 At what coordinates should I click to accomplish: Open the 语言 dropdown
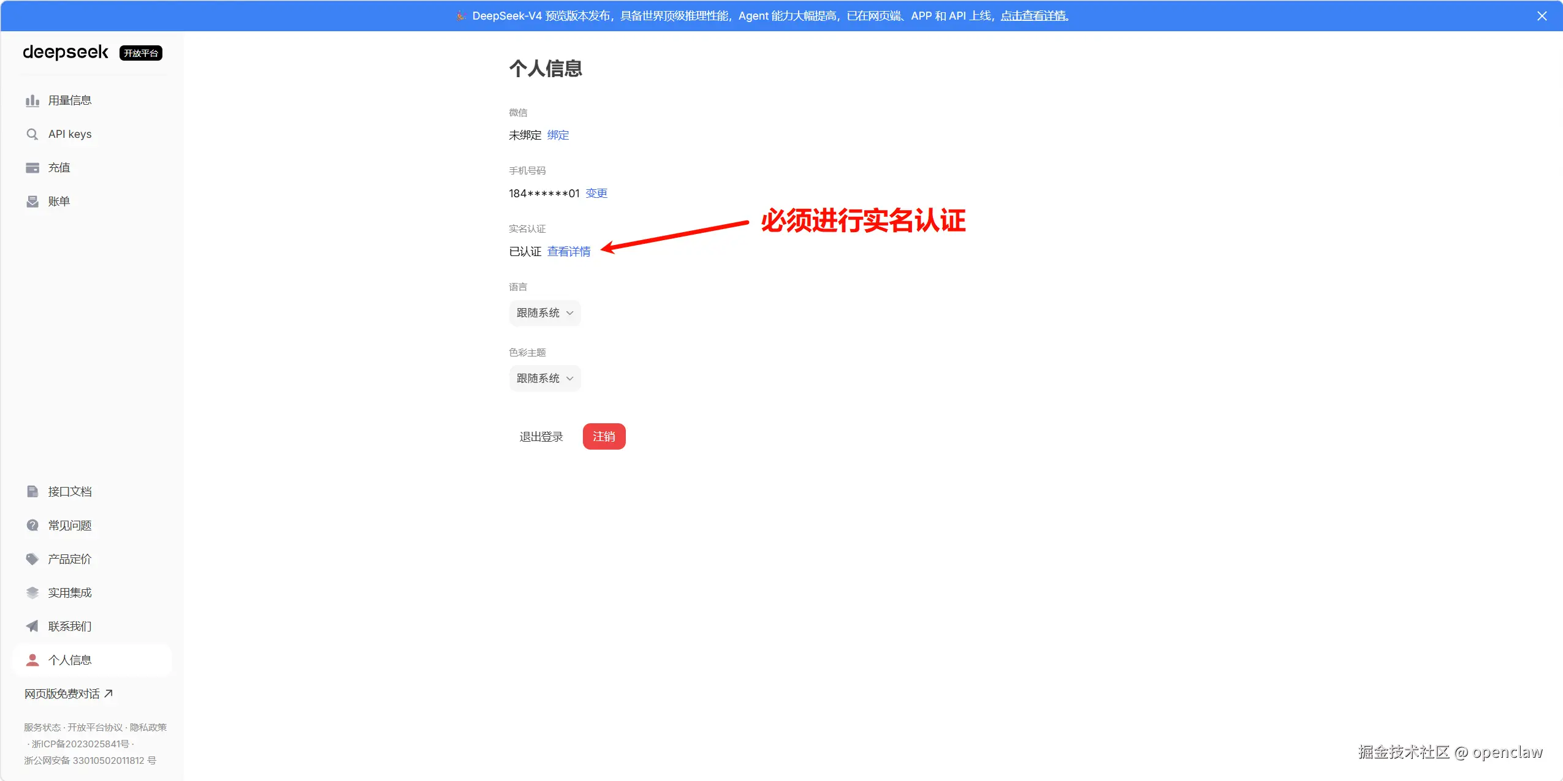pos(545,313)
